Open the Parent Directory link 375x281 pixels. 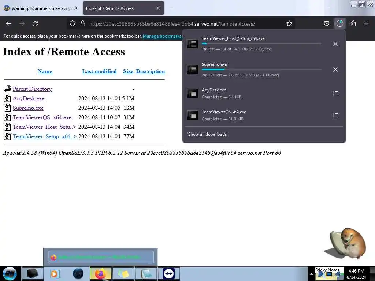pyautogui.click(x=32, y=89)
